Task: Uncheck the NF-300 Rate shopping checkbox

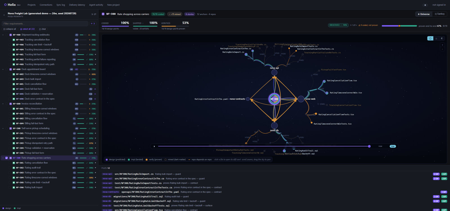Action: (x=6, y=158)
